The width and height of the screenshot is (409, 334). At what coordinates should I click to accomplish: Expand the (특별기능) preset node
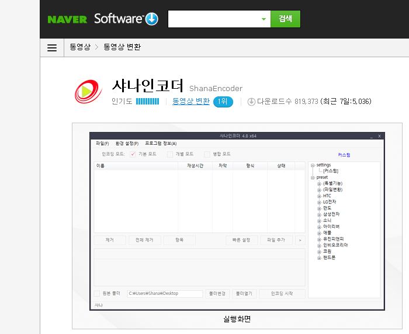pos(319,184)
